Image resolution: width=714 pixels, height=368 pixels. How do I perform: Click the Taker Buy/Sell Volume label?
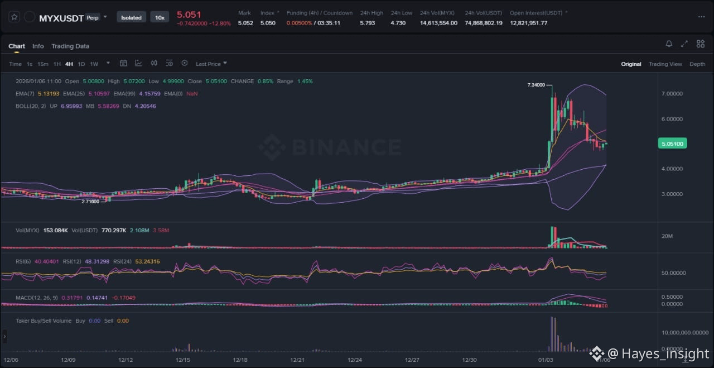click(45, 321)
